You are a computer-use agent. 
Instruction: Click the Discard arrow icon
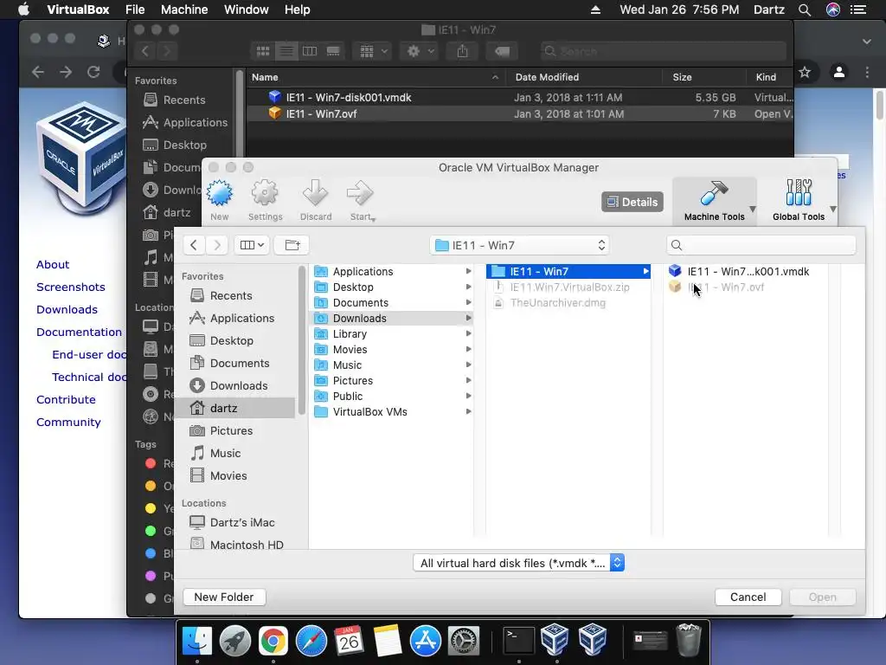(315, 194)
